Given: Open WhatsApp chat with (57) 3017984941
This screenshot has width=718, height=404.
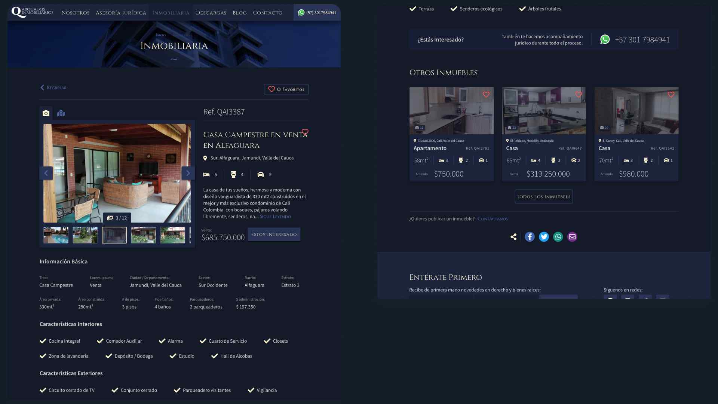Looking at the screenshot, I should point(317,12).
